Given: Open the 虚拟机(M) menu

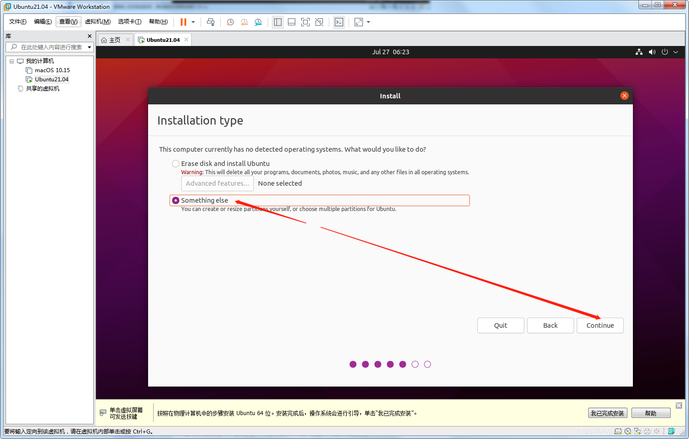Looking at the screenshot, I should (98, 22).
